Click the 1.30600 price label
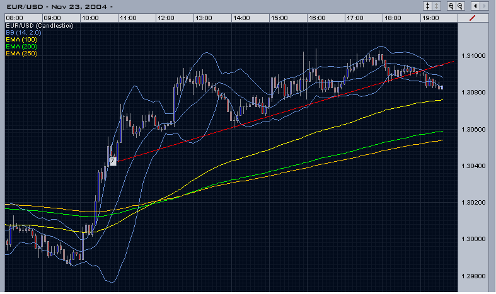 (473, 130)
